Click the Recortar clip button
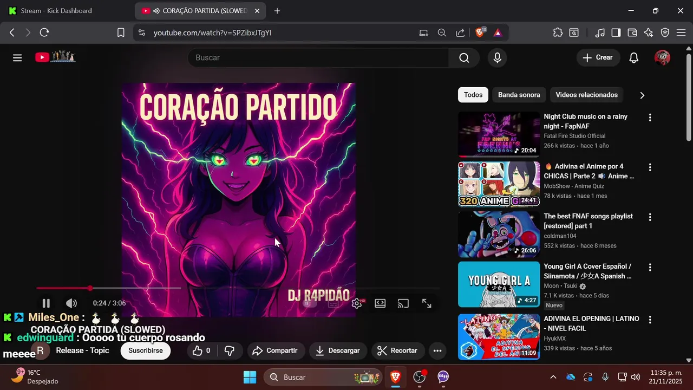 pos(397,350)
